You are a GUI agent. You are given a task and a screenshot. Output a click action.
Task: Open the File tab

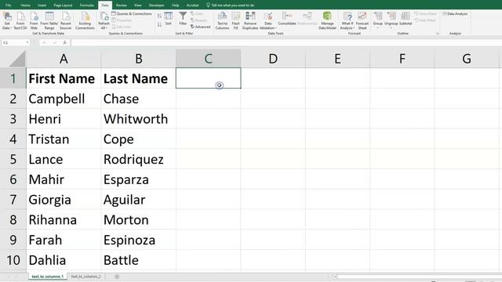[x=9, y=5]
